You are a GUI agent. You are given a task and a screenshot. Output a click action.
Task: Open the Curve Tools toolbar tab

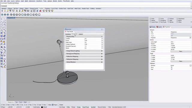(55, 9)
